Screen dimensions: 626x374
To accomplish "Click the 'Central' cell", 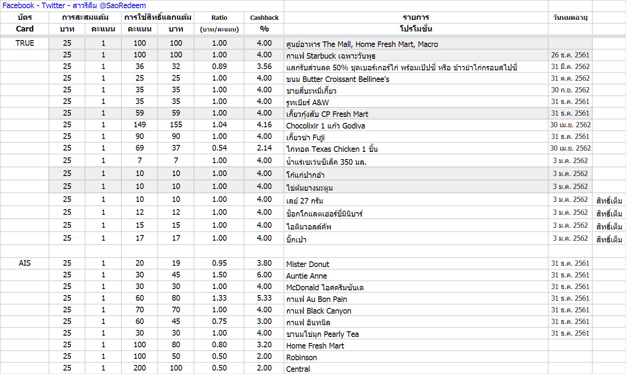I will pos(416,368).
